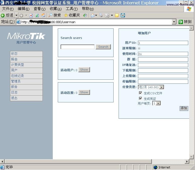Click the 添加 button

click(x=184, y=108)
